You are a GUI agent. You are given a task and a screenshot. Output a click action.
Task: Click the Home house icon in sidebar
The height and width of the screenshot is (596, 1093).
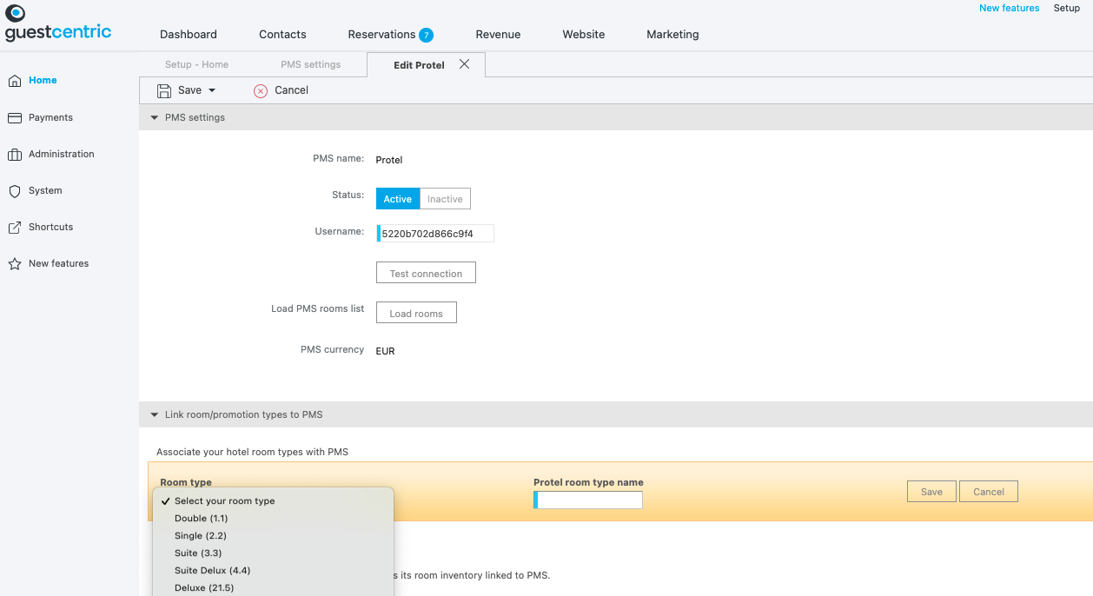click(14, 81)
